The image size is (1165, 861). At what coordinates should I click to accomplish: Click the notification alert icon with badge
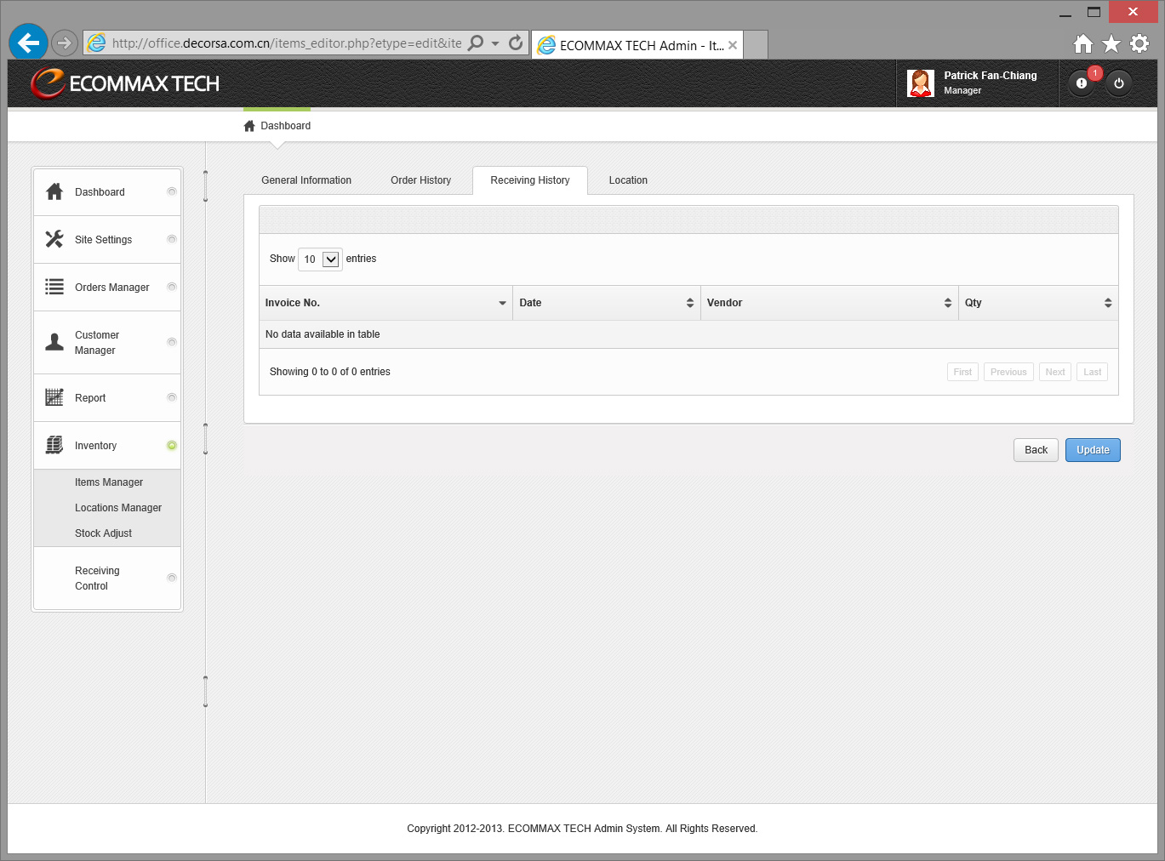1082,83
